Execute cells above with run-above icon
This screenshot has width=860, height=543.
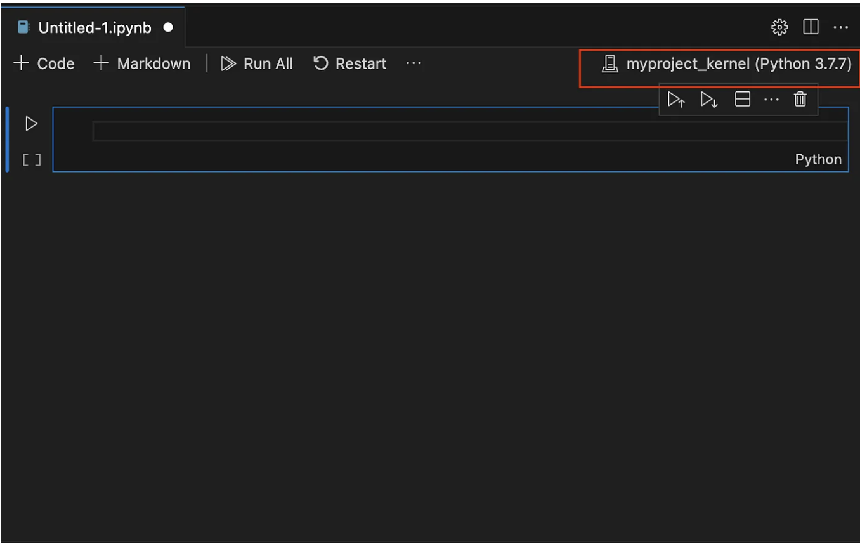pos(676,99)
